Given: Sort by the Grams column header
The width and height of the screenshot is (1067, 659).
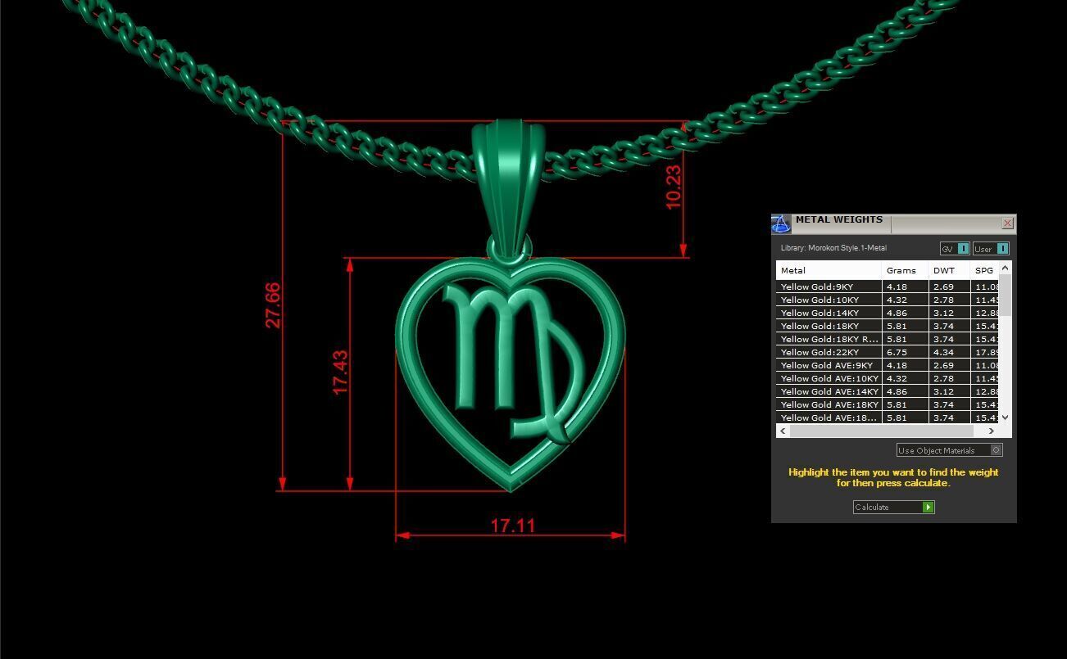Looking at the screenshot, I should [x=905, y=270].
